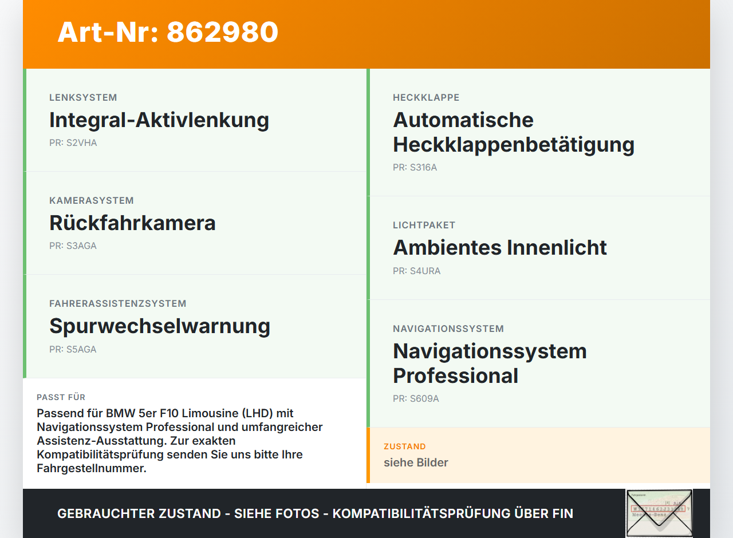Image resolution: width=733 pixels, height=538 pixels.
Task: Select Automatische Heckklappenbetätigung card
Action: click(538, 132)
